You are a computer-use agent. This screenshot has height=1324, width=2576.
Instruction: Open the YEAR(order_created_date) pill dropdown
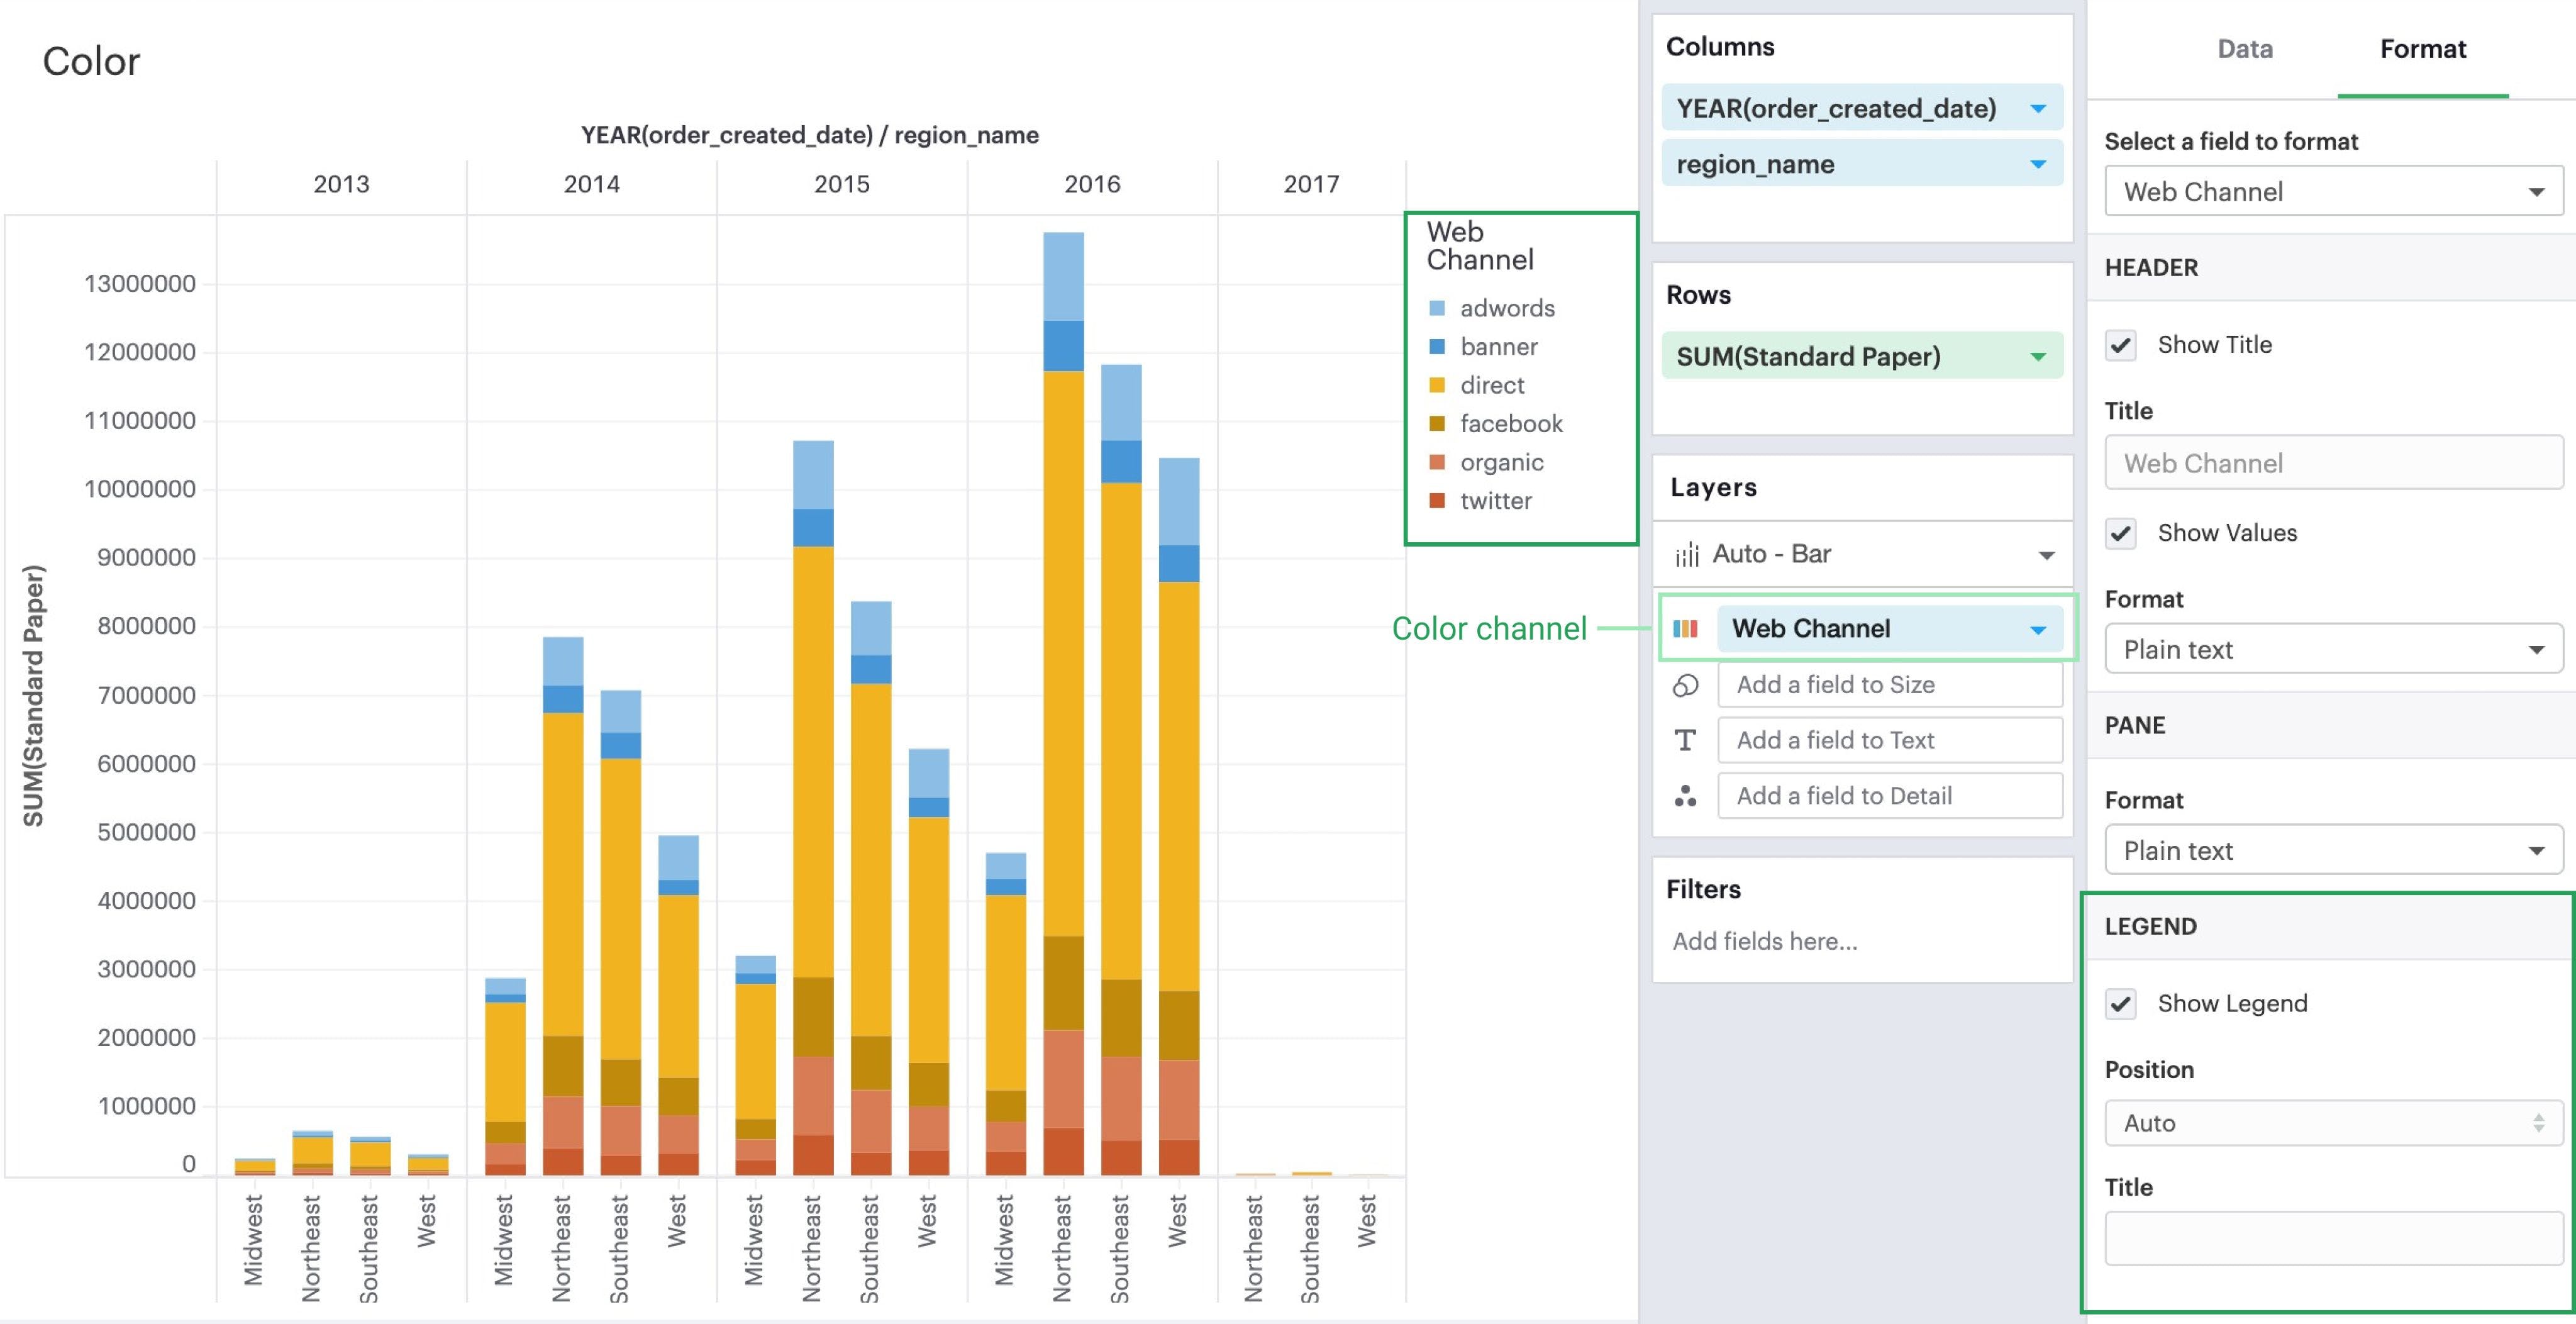pos(2037,108)
